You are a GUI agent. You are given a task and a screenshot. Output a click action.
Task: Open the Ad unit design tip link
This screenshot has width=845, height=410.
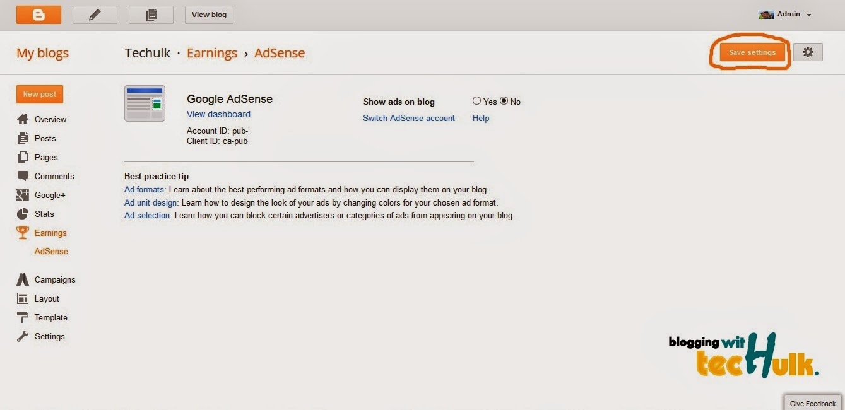[x=151, y=202]
